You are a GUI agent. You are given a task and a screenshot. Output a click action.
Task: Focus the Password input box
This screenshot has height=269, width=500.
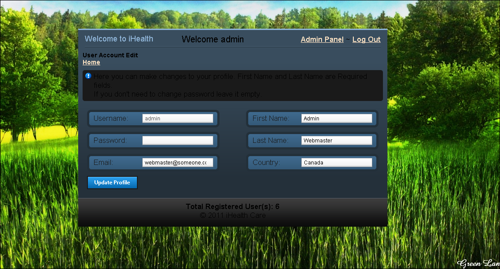(x=178, y=140)
